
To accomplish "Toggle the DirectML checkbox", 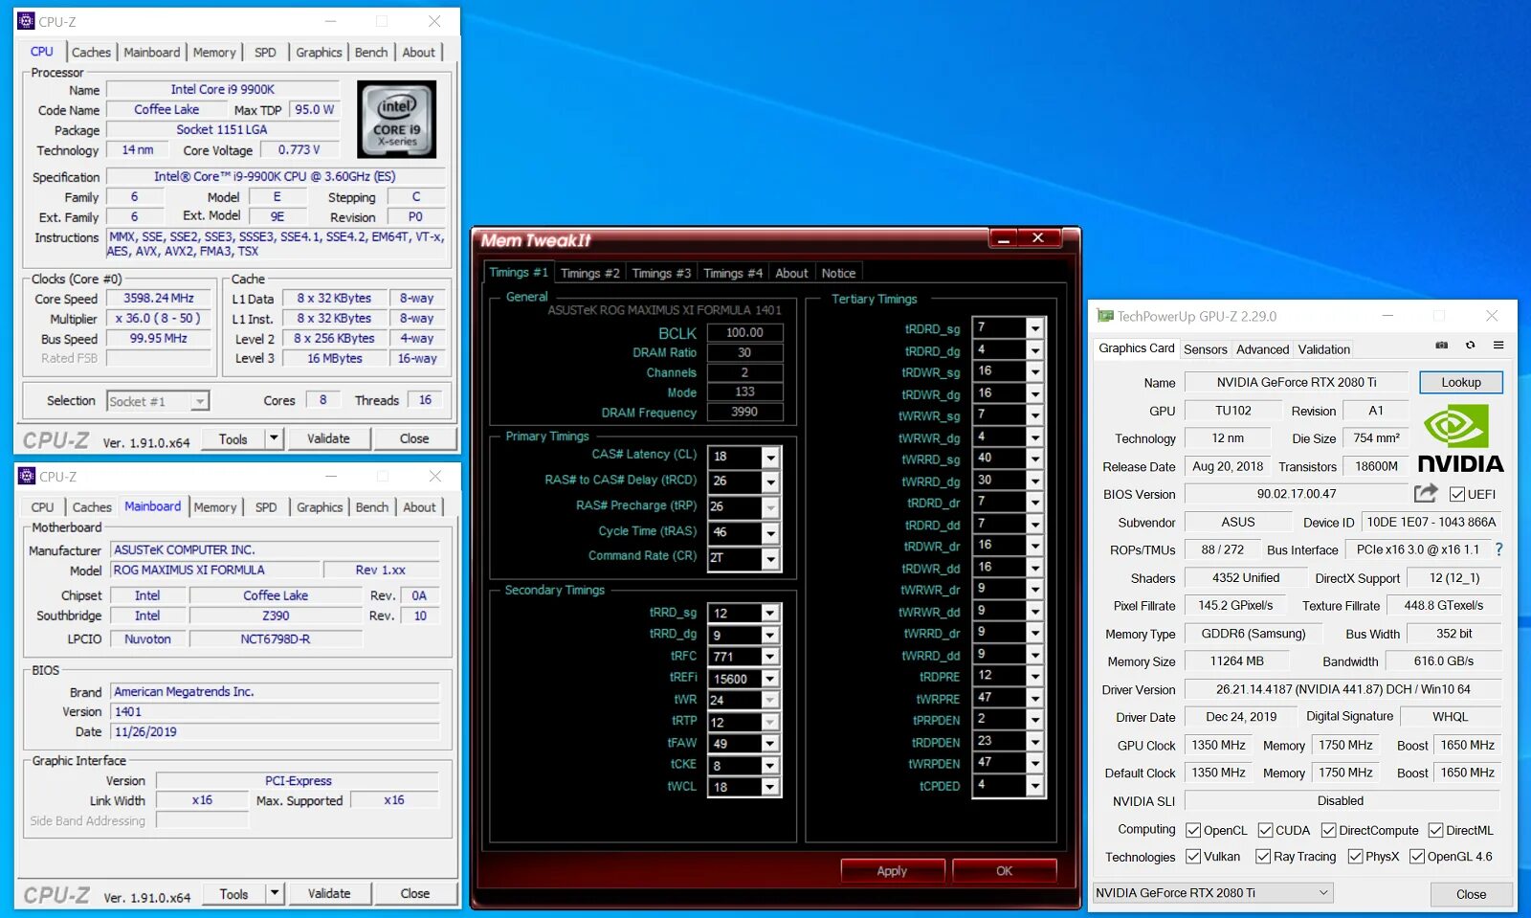I will pyautogui.click(x=1435, y=830).
